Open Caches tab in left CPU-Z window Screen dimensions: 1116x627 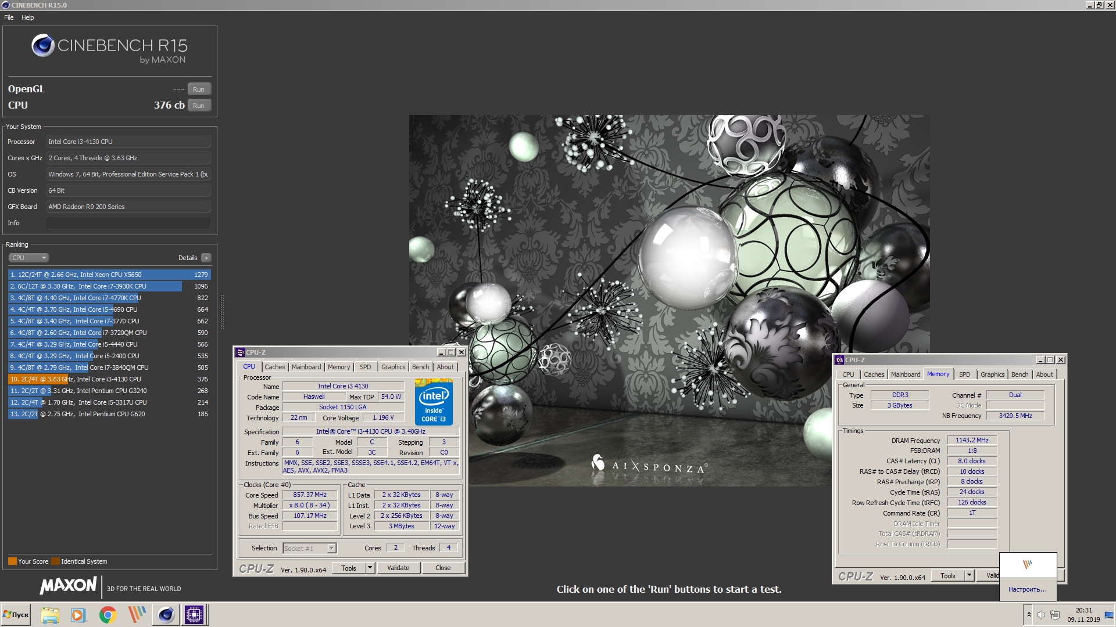tap(275, 367)
